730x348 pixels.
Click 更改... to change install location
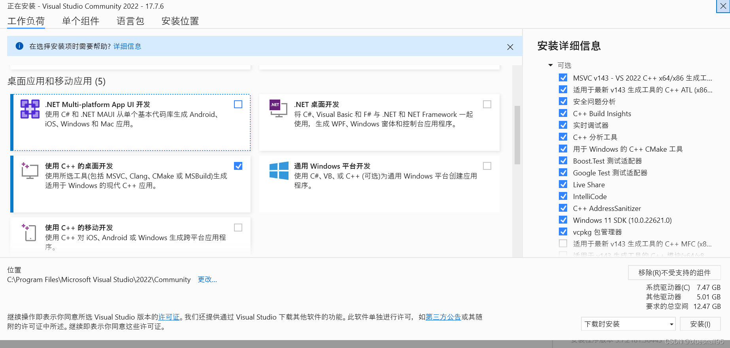tap(207, 279)
